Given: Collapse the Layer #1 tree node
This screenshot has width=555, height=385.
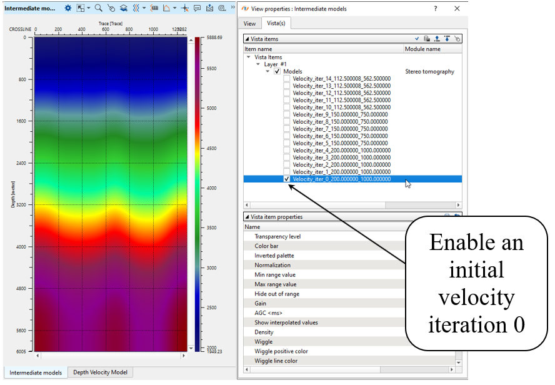Looking at the screenshot, I should (x=257, y=64).
